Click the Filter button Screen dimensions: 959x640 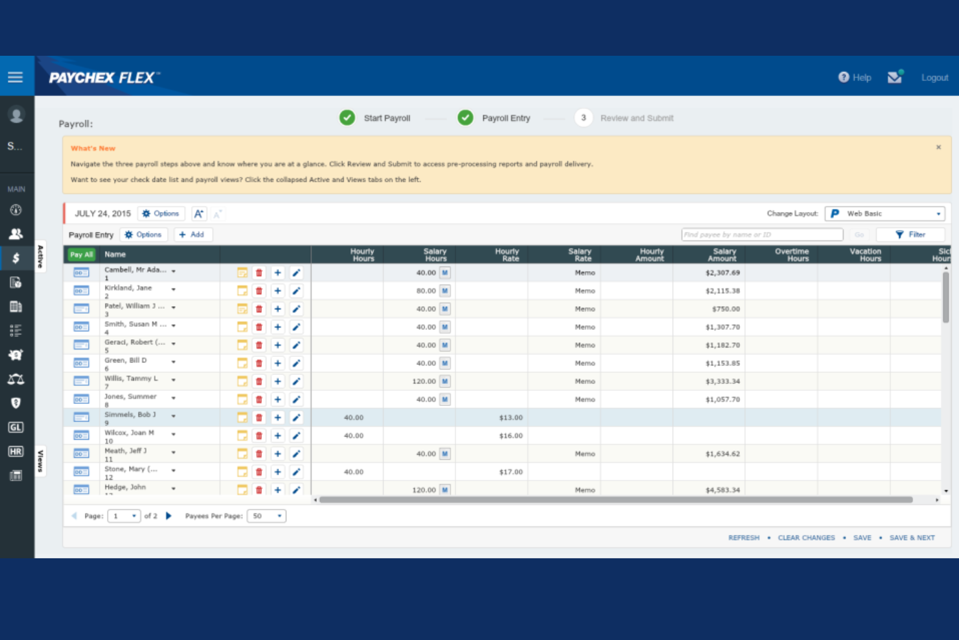coord(910,235)
